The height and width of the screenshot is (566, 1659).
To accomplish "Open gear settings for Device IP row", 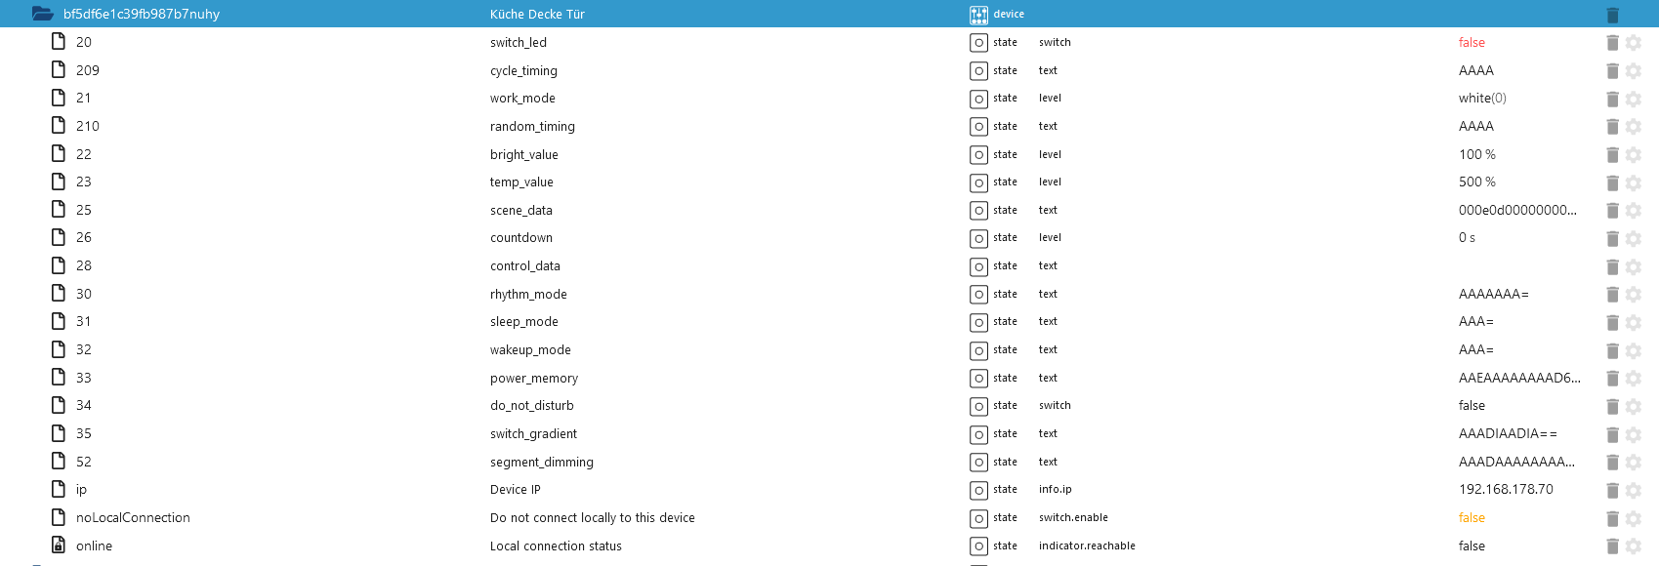I will pos(1634,490).
